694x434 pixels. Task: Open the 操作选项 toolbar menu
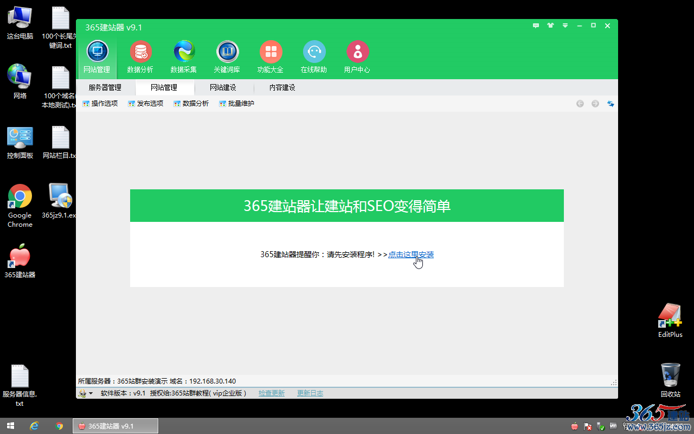pyautogui.click(x=100, y=104)
